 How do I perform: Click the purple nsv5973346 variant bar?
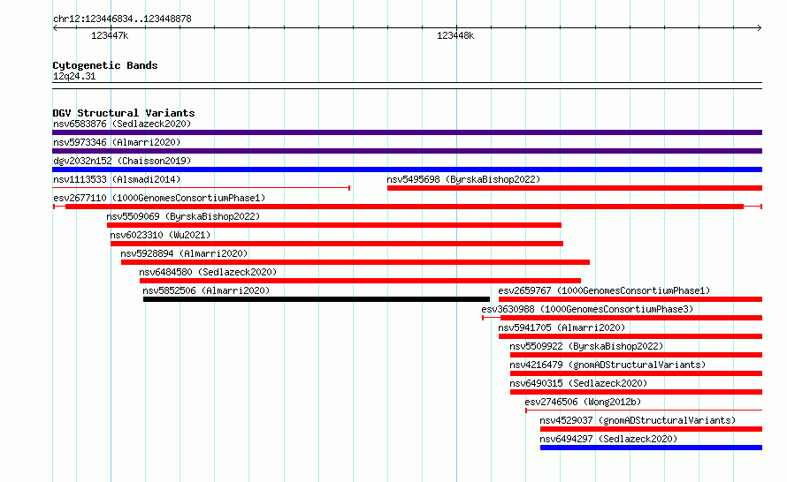tap(407, 151)
